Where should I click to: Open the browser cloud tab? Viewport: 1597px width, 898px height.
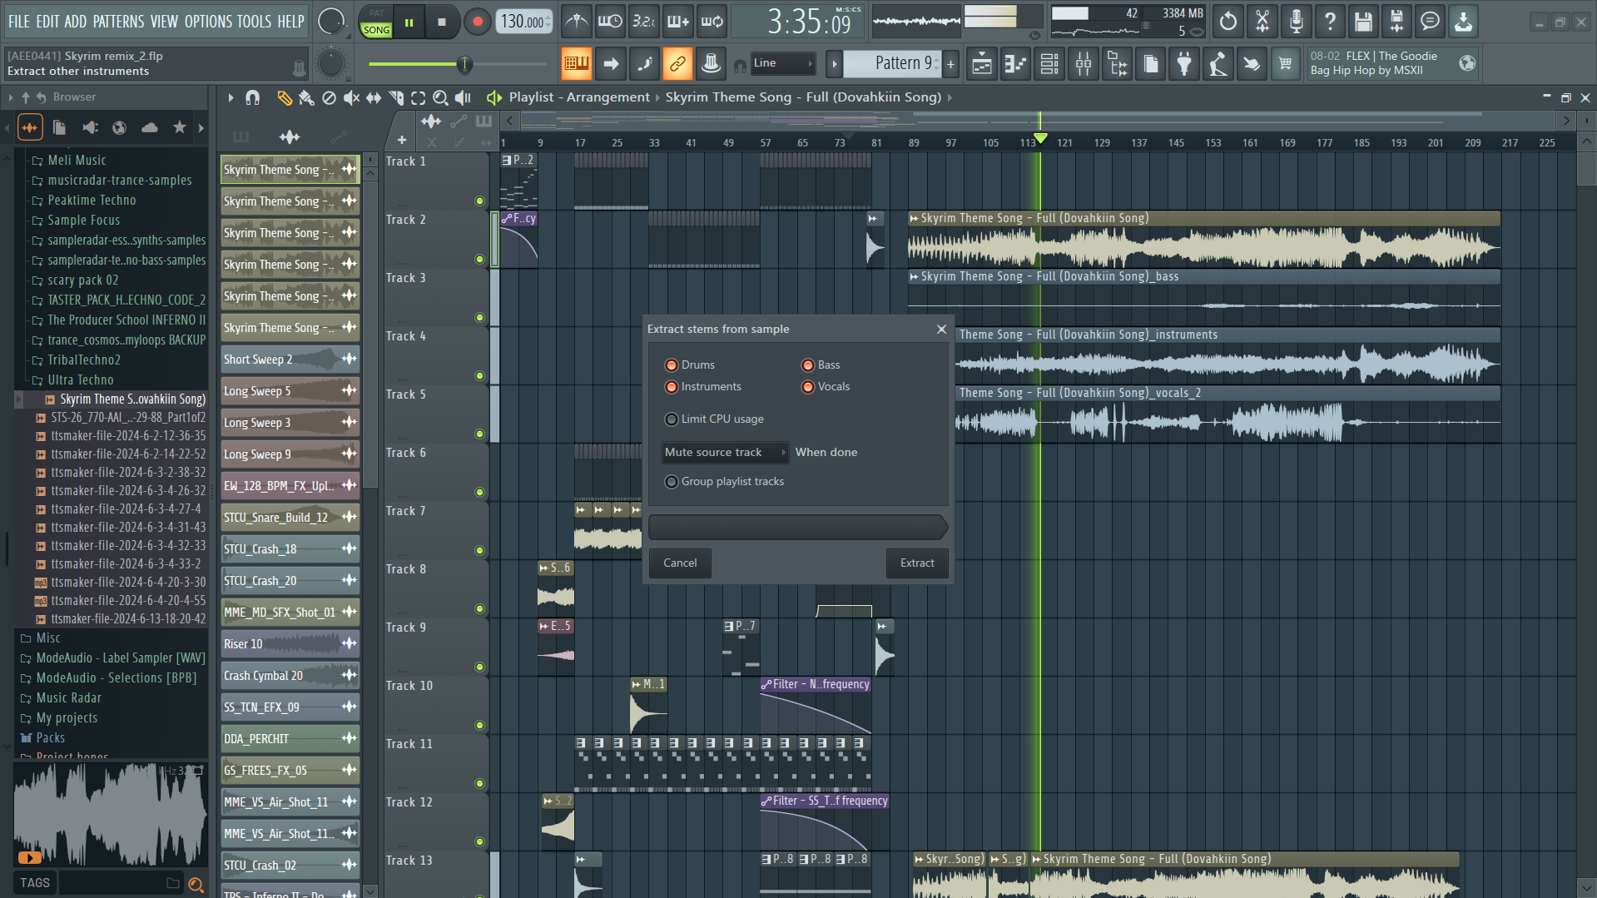(x=150, y=127)
